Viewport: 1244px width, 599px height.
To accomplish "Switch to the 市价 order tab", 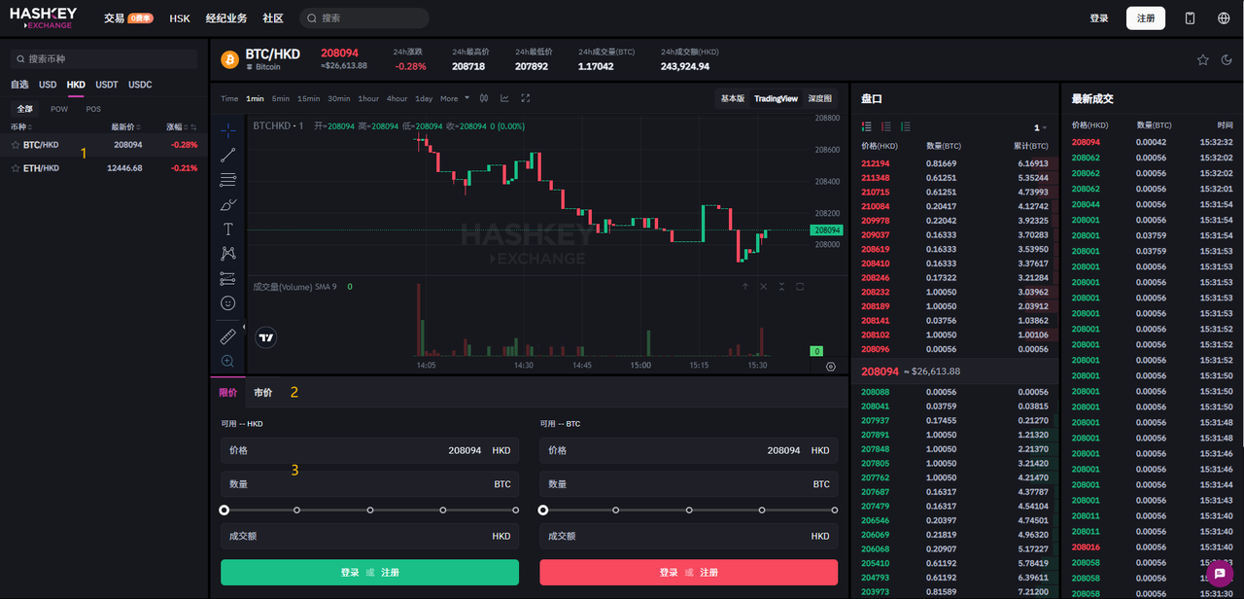I will (262, 392).
